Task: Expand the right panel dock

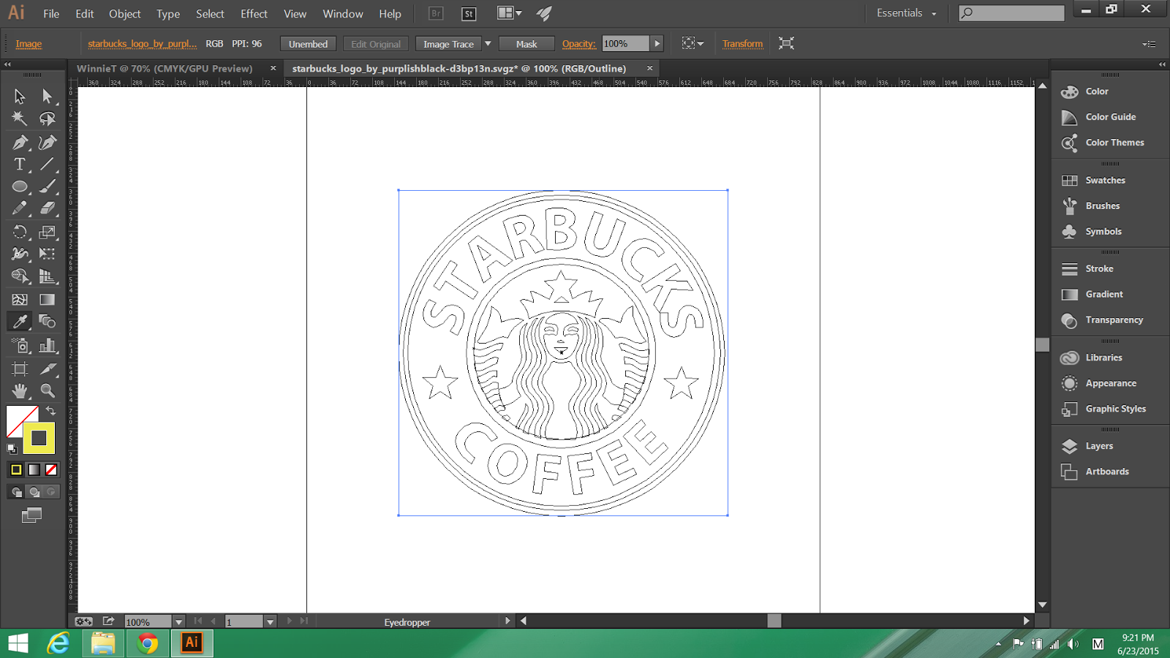Action: pyautogui.click(x=1162, y=64)
